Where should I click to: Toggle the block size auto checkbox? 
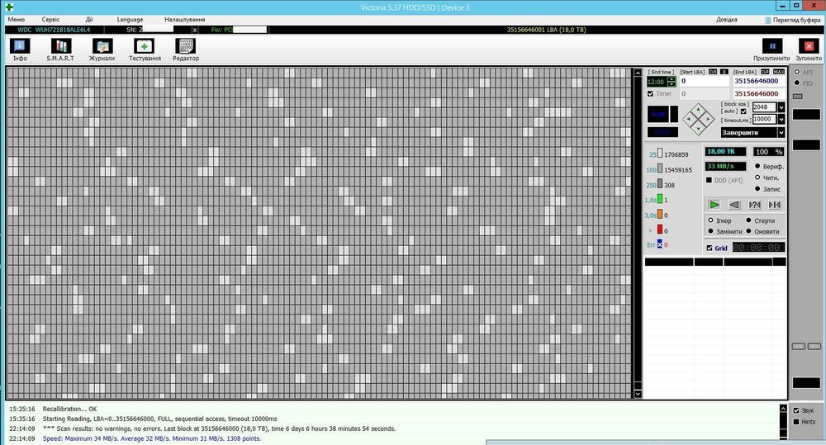pos(743,111)
